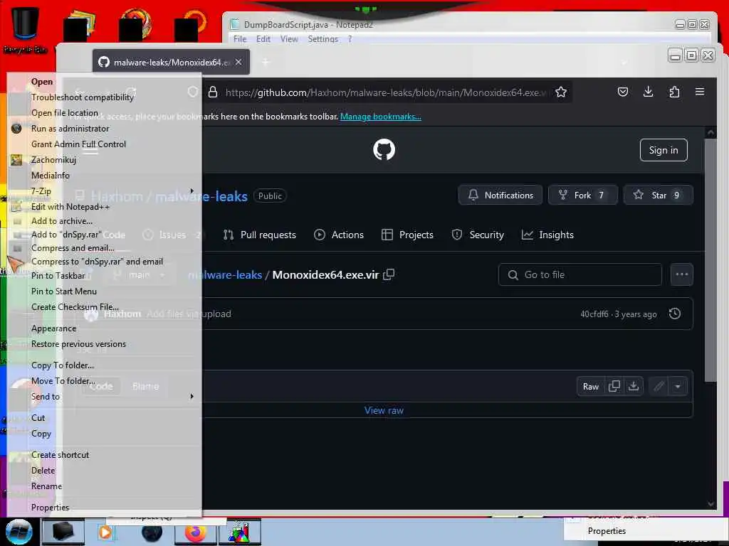This screenshot has width=729, height=546.
Task: Click the Firefox URL address bar
Action: 387,92
